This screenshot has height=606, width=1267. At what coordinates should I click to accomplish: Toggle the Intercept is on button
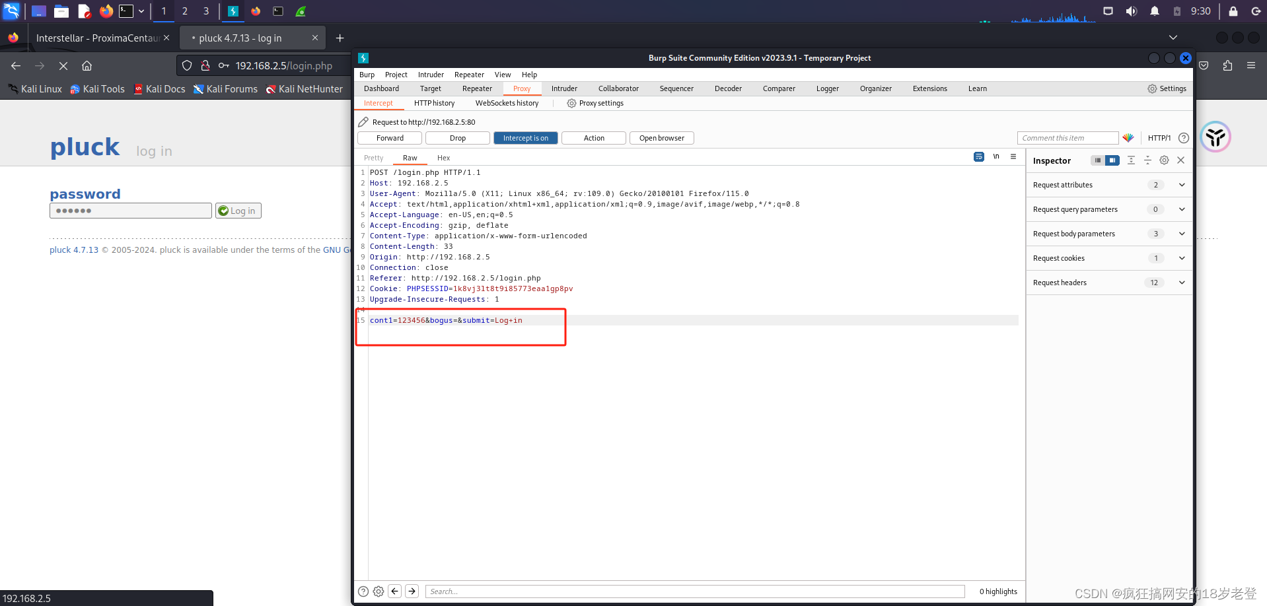526,138
